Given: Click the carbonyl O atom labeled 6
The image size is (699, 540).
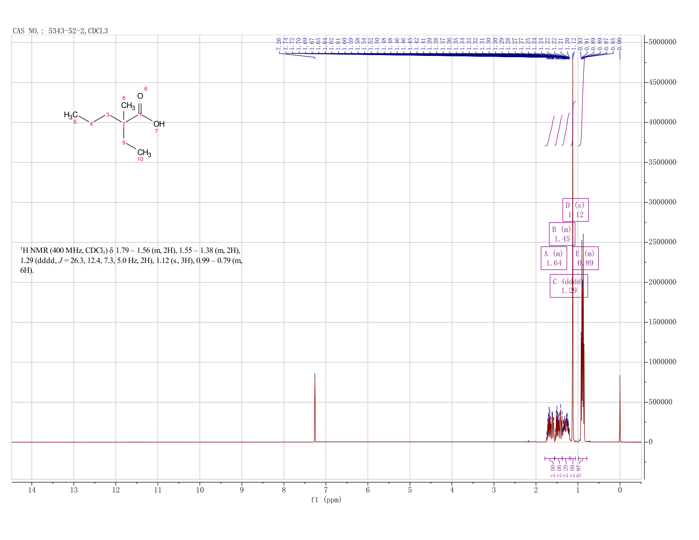Looking at the screenshot, I should click(x=140, y=96).
